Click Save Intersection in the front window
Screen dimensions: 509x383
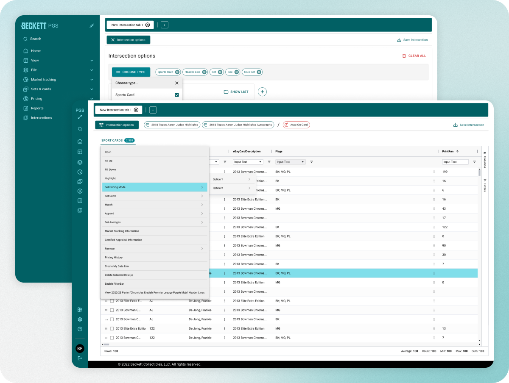[x=469, y=125]
